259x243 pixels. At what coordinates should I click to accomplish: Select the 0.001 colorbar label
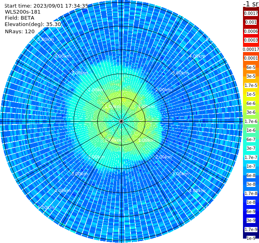click(x=251, y=22)
